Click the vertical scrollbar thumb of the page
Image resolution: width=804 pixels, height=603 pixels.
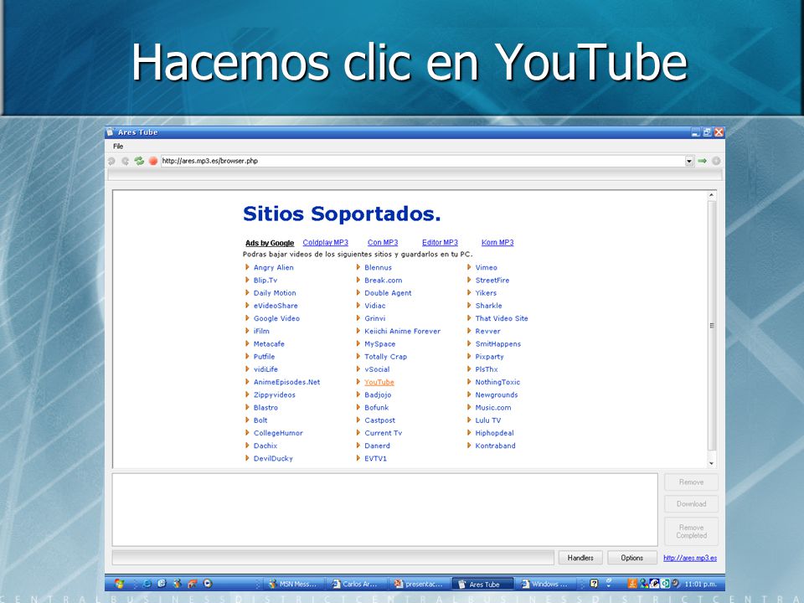point(711,326)
